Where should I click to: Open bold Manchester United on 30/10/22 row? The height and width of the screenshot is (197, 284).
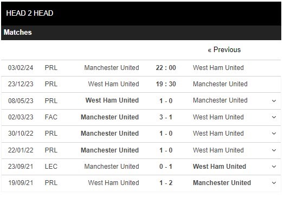point(110,134)
